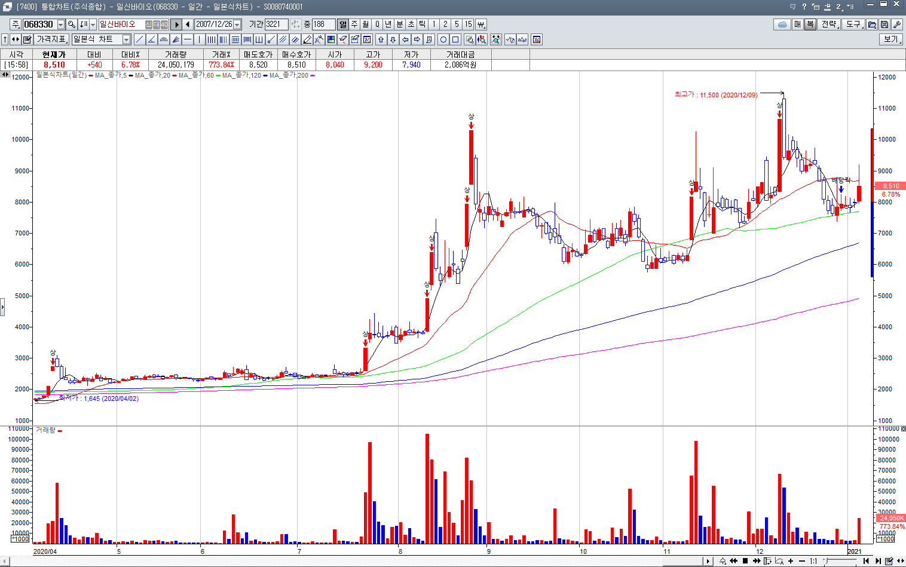Click the previous stock left arrow button

(x=188, y=24)
